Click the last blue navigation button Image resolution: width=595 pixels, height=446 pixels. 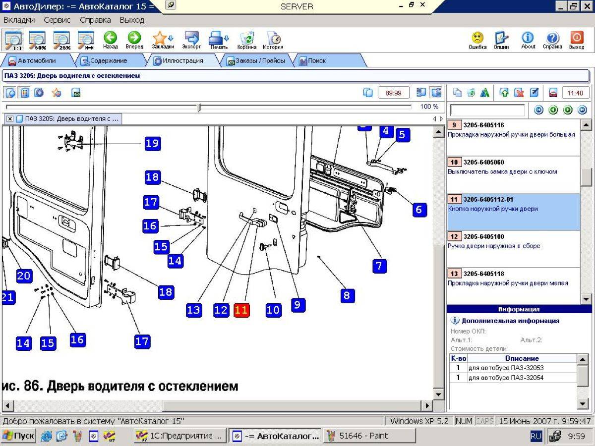583,110
